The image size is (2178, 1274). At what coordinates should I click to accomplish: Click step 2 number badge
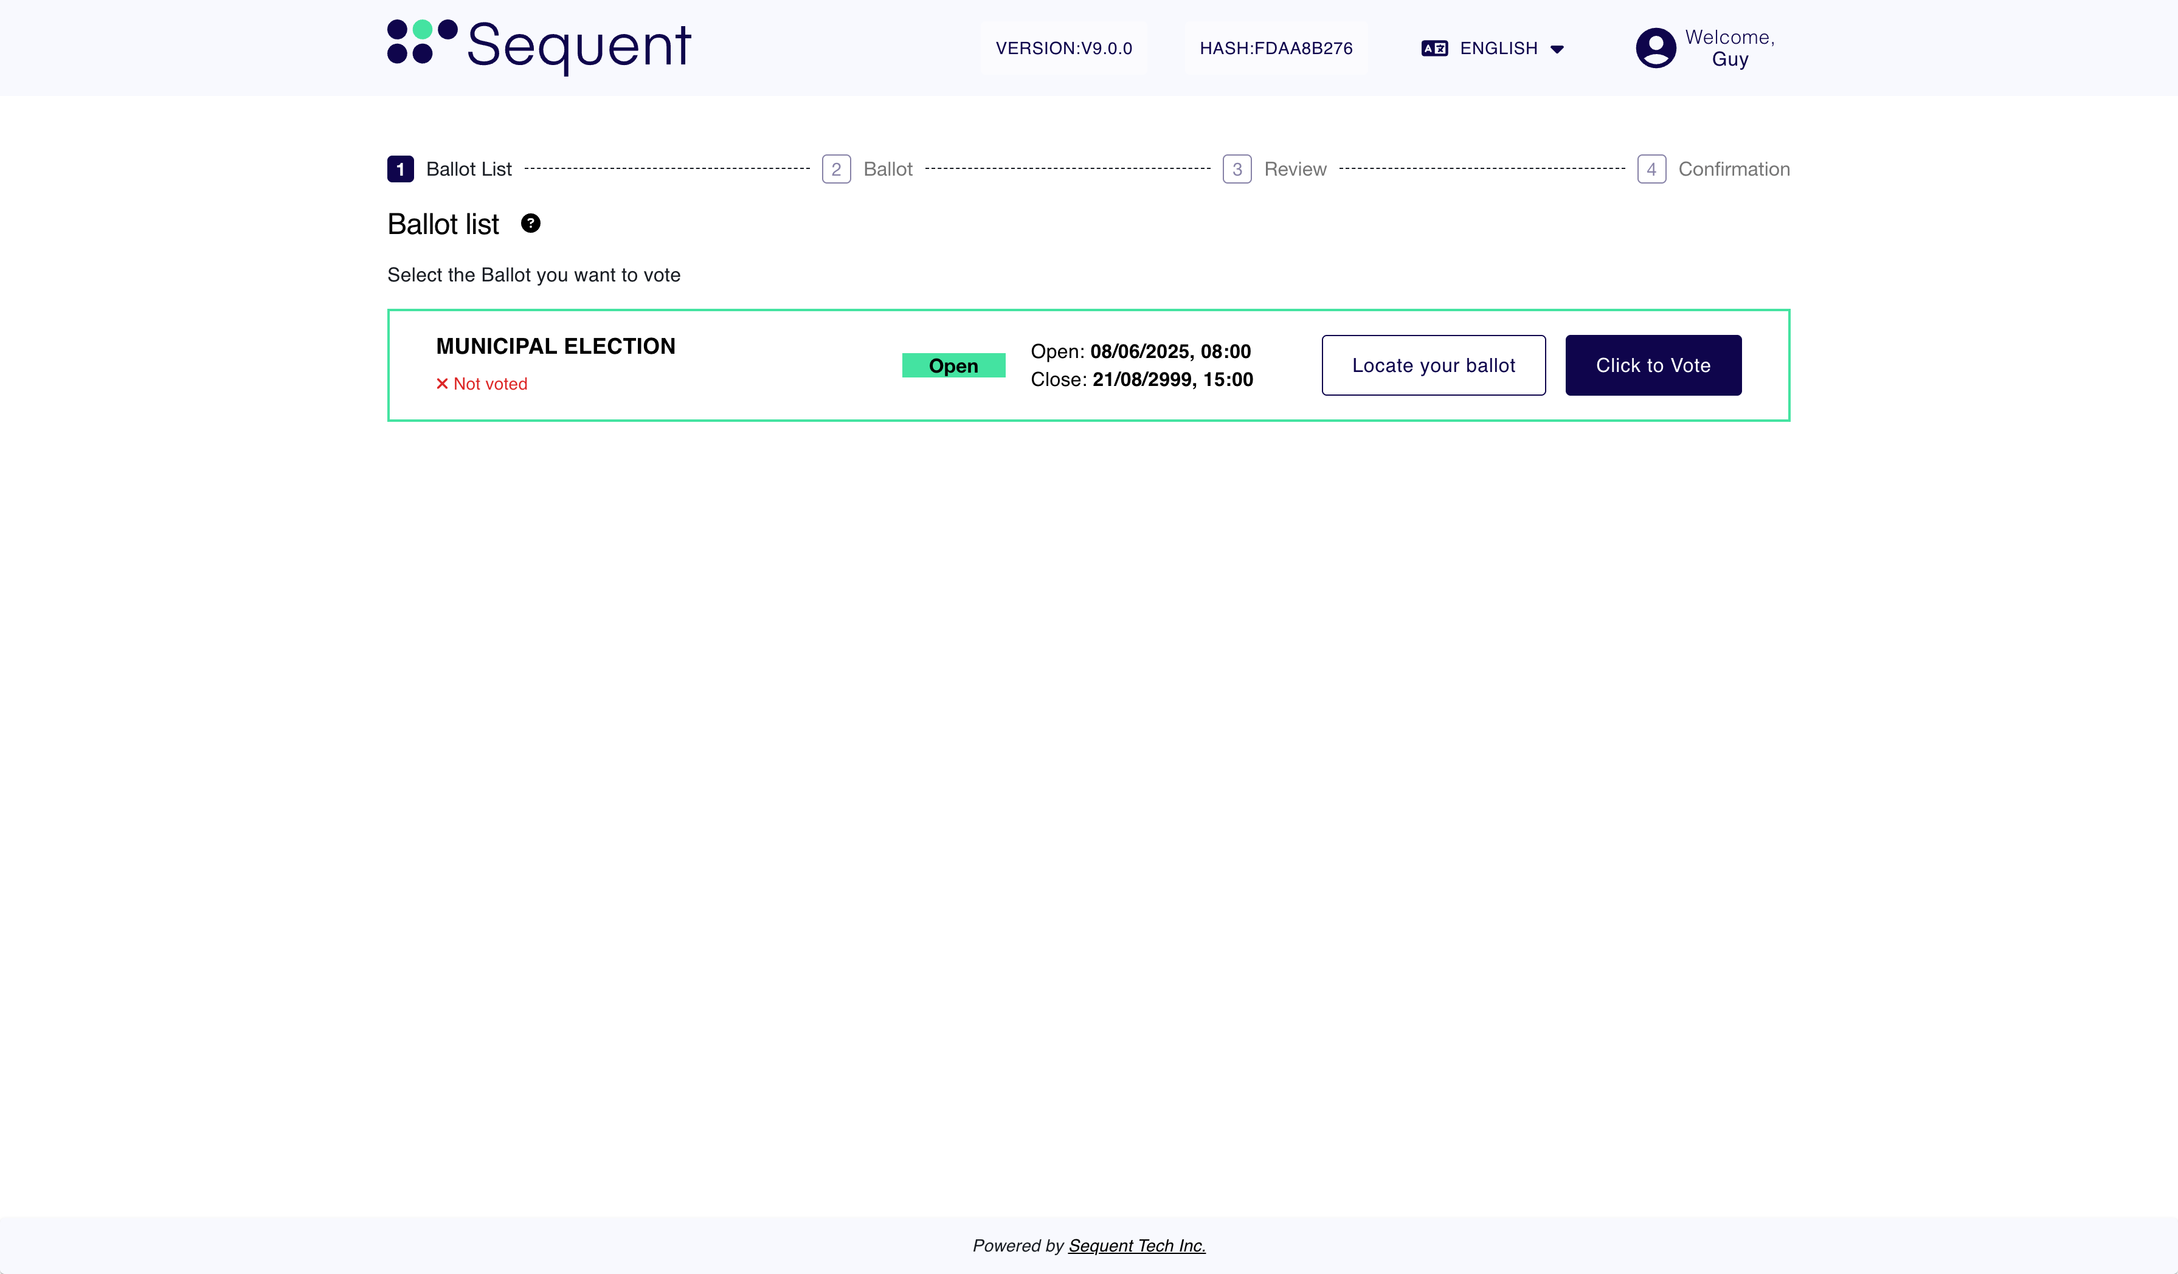click(836, 170)
